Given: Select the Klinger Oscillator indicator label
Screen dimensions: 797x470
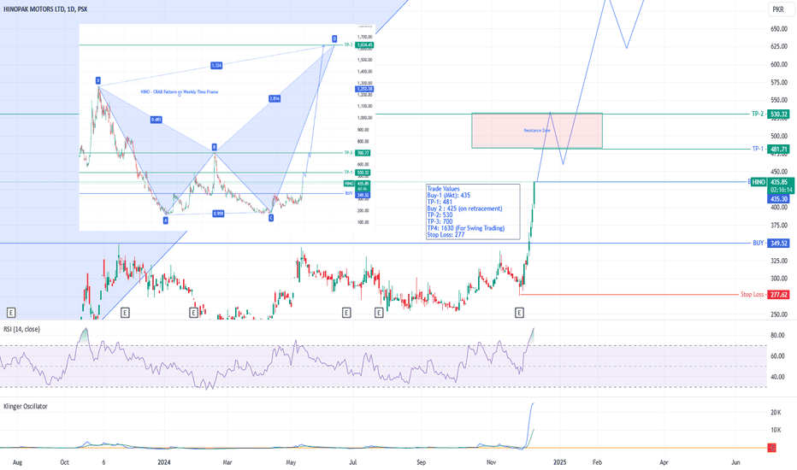Looking at the screenshot, I should pos(26,407).
